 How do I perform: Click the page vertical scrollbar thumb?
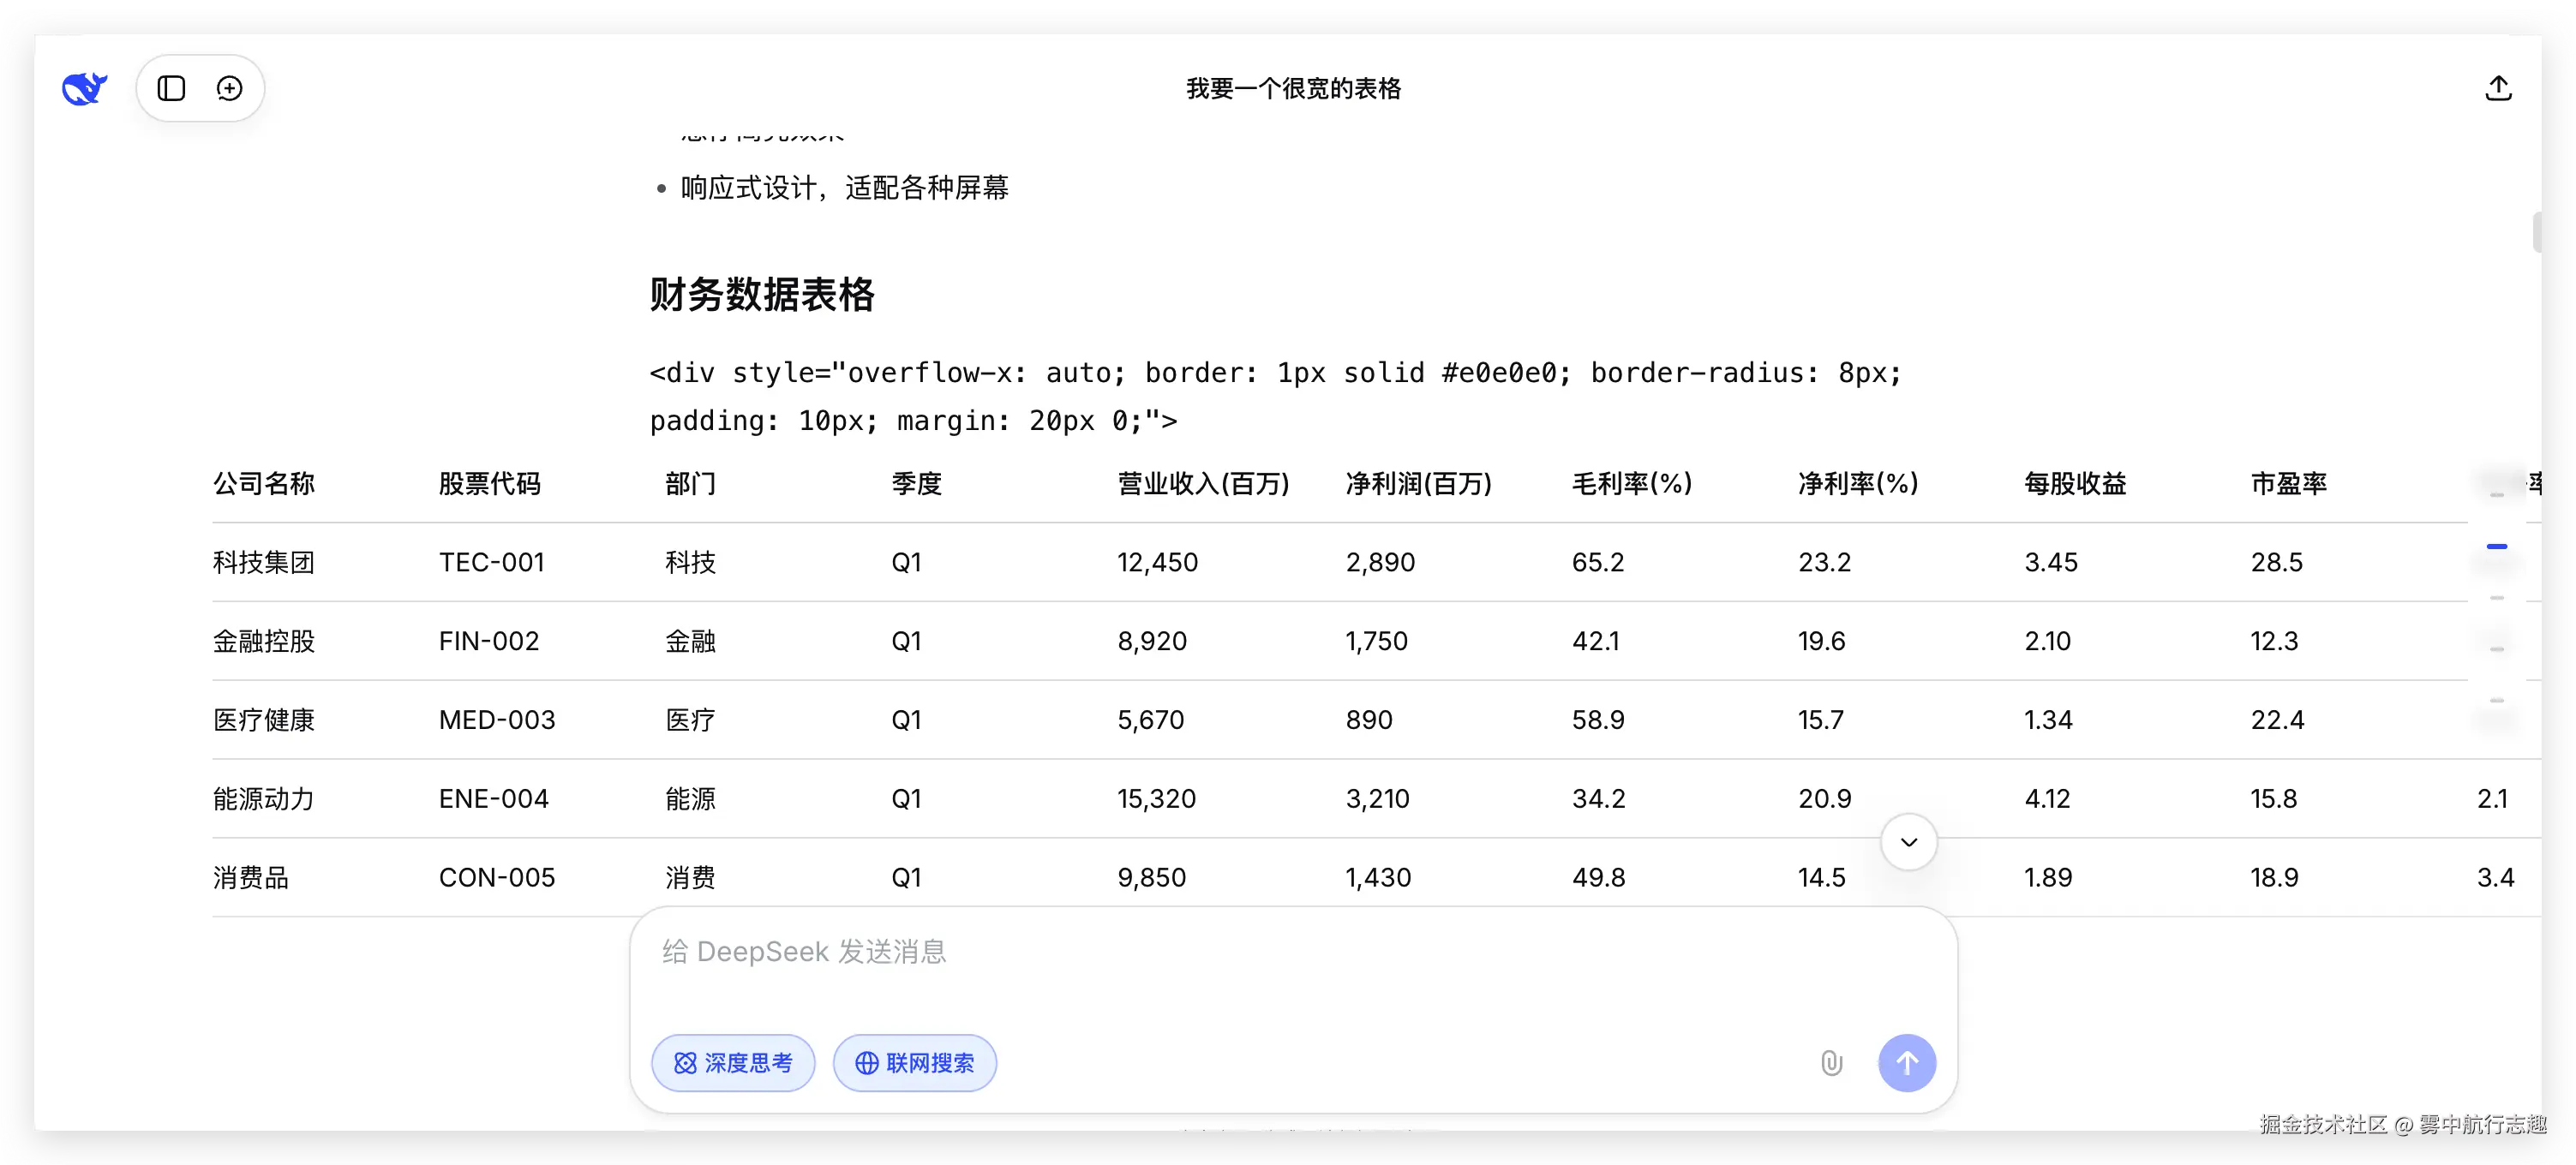tap(2538, 232)
